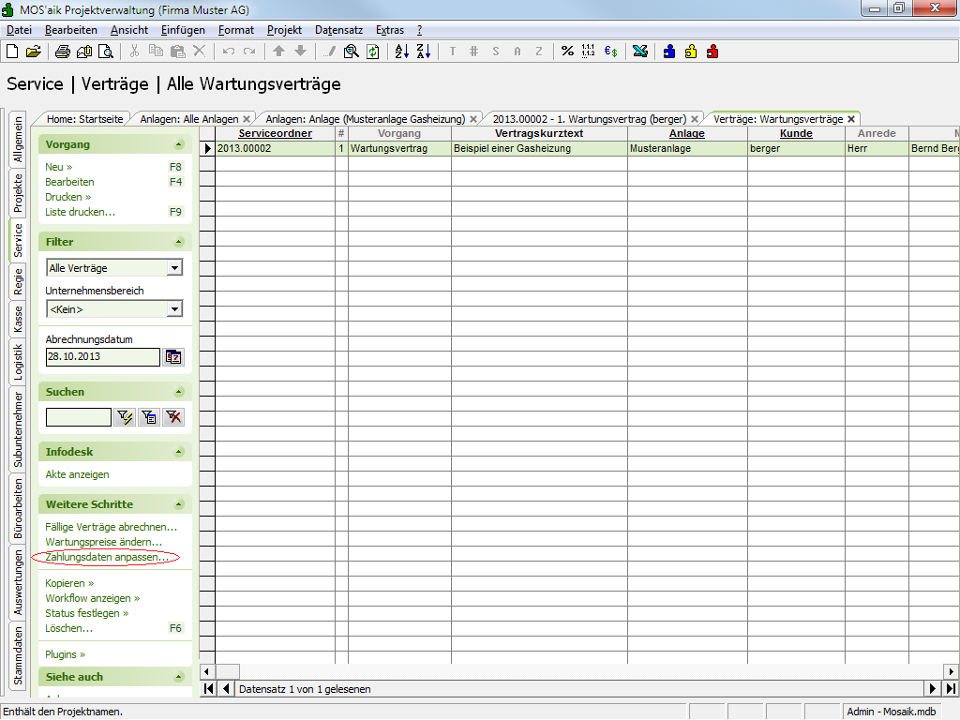Viewport: 960px width, 720px height.
Task: Clear the search filter with red X funnel
Action: [x=173, y=417]
